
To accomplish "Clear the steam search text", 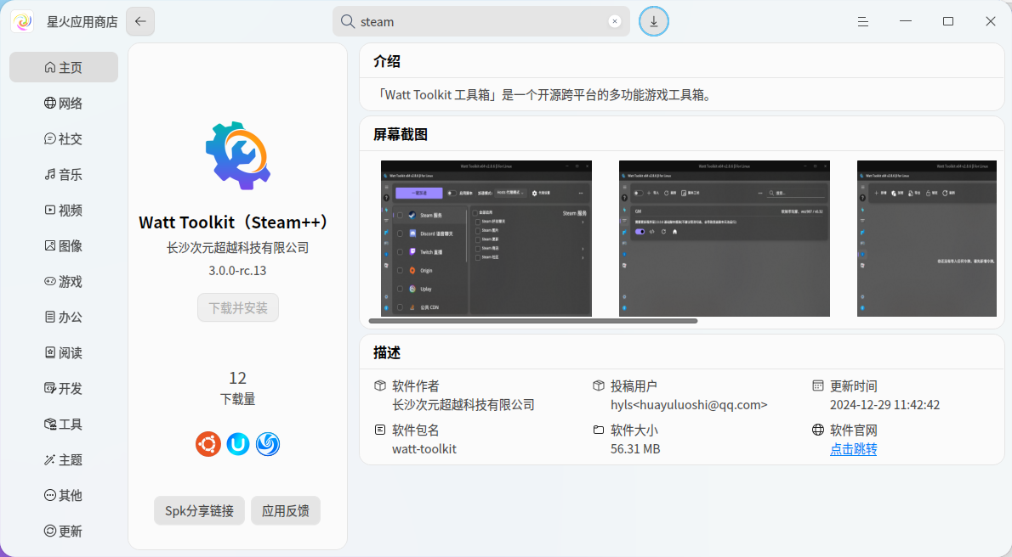I will (614, 21).
